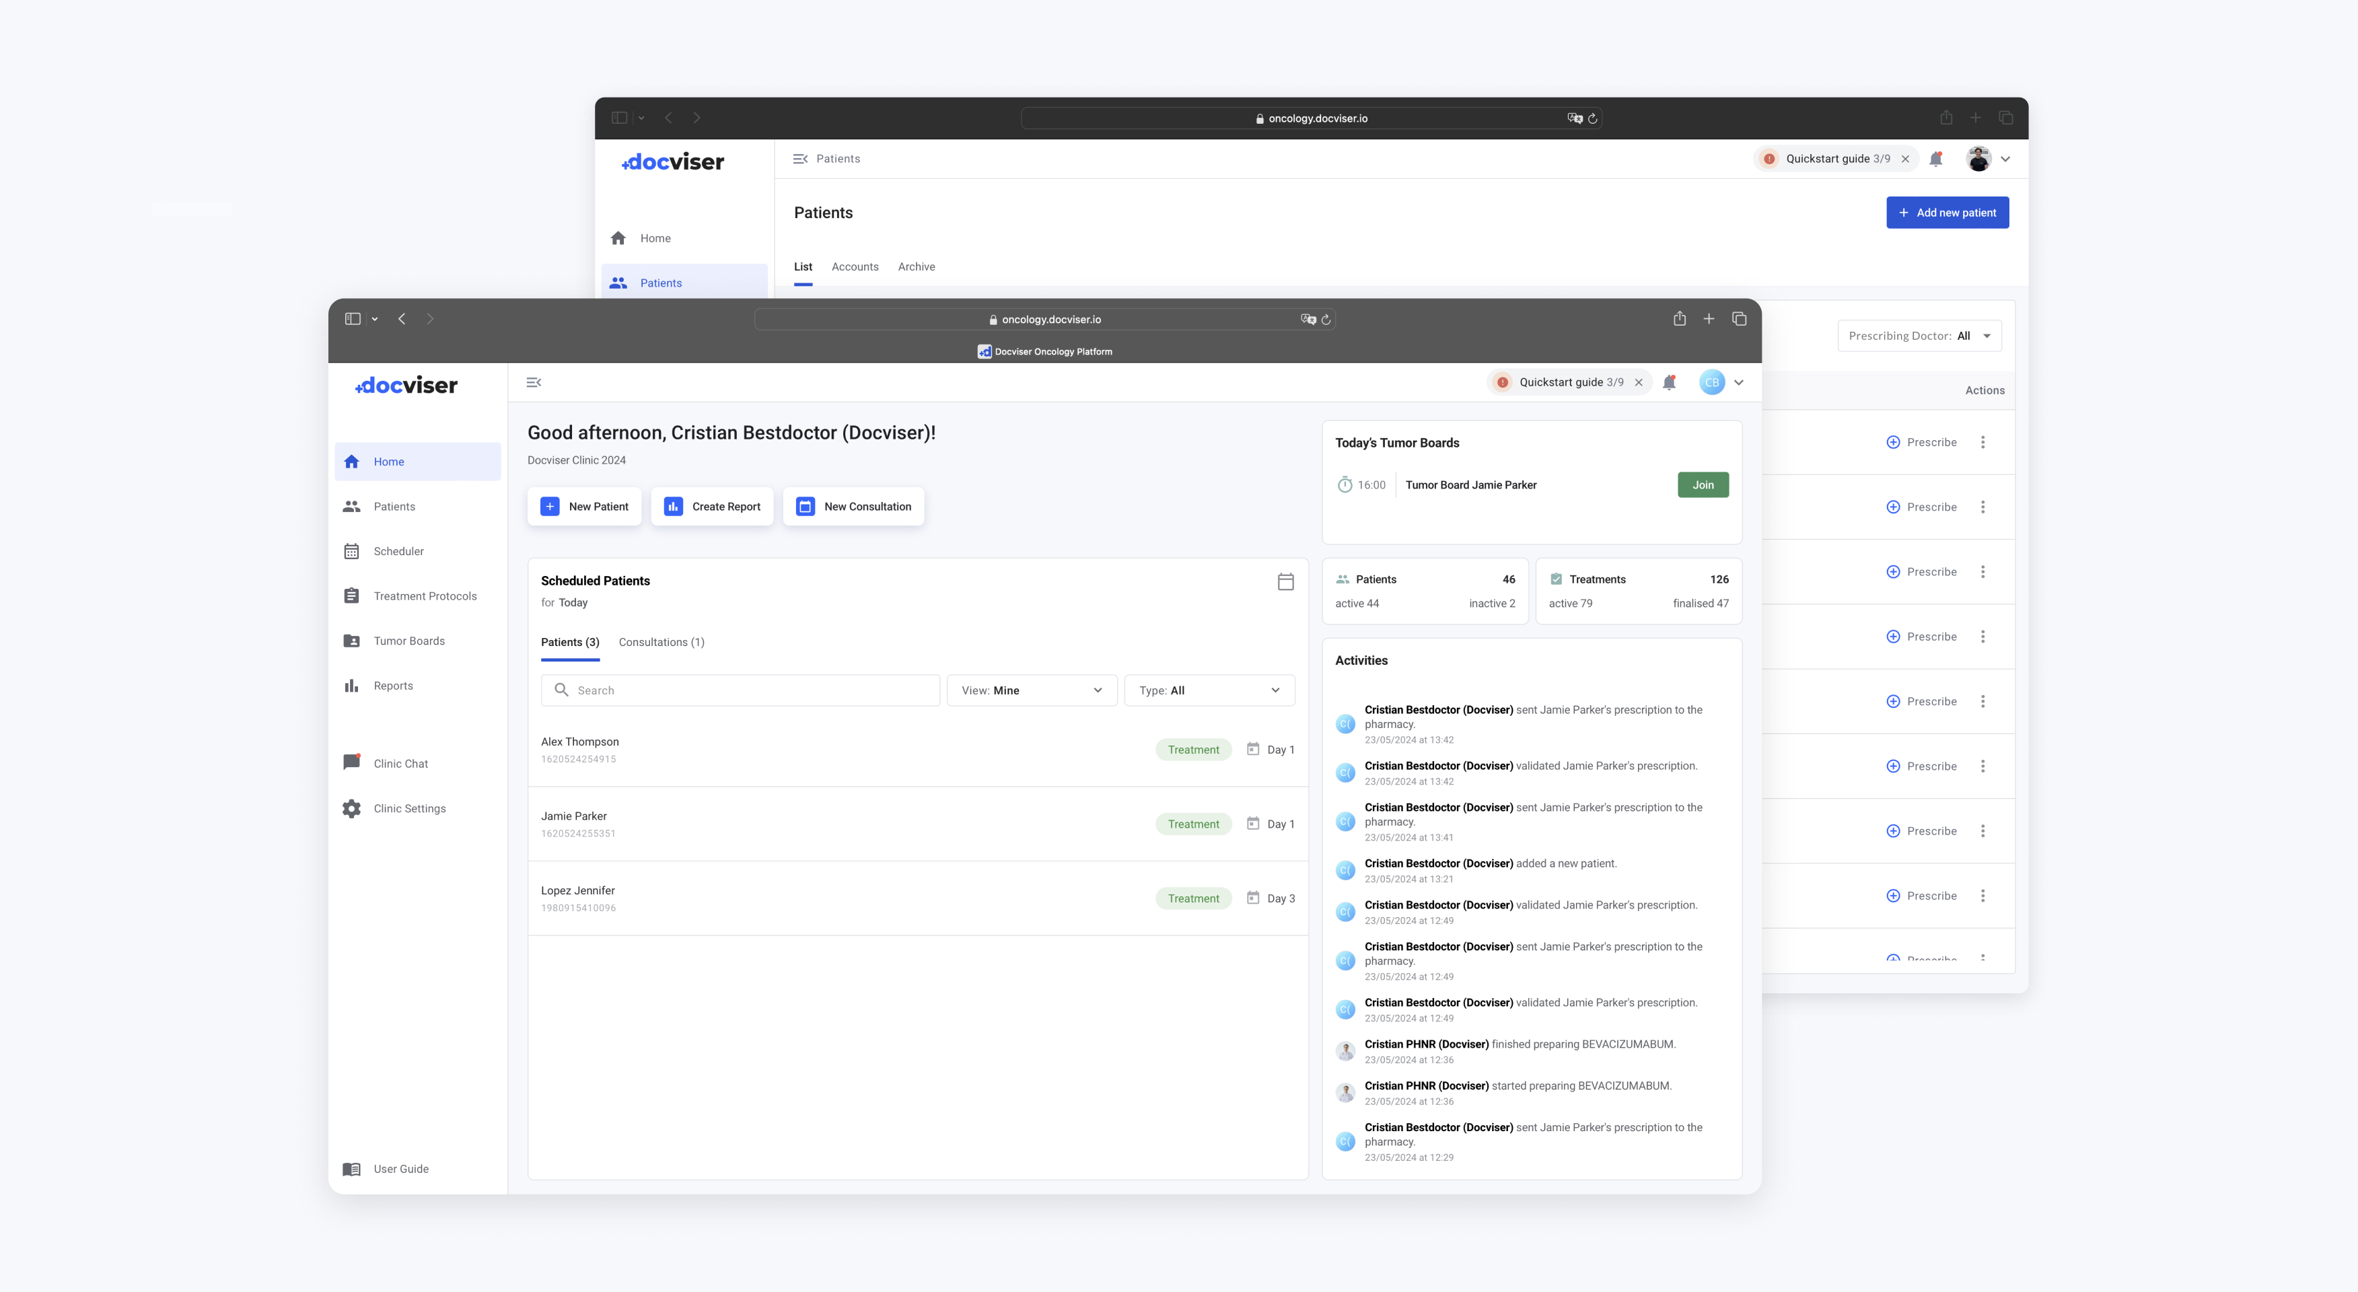Open notifications bell in front window
The width and height of the screenshot is (2358, 1292).
point(1669,382)
